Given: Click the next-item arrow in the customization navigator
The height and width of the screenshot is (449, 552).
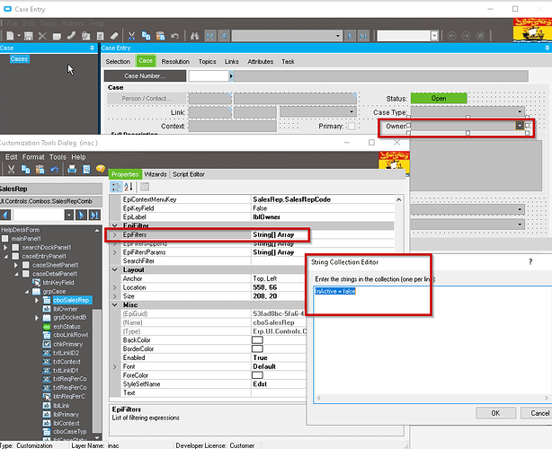Looking at the screenshot, I should click(81, 215).
